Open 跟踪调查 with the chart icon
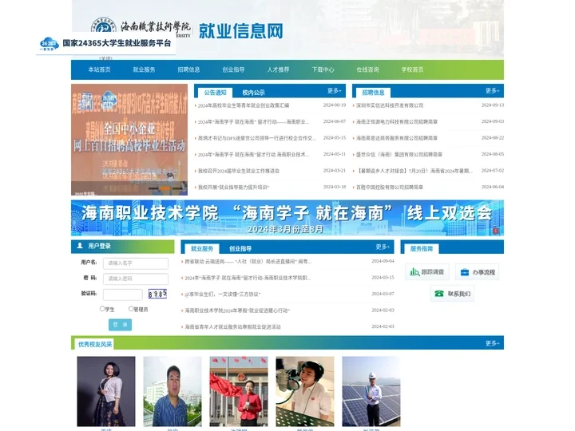The height and width of the screenshot is (431, 575). [426, 272]
